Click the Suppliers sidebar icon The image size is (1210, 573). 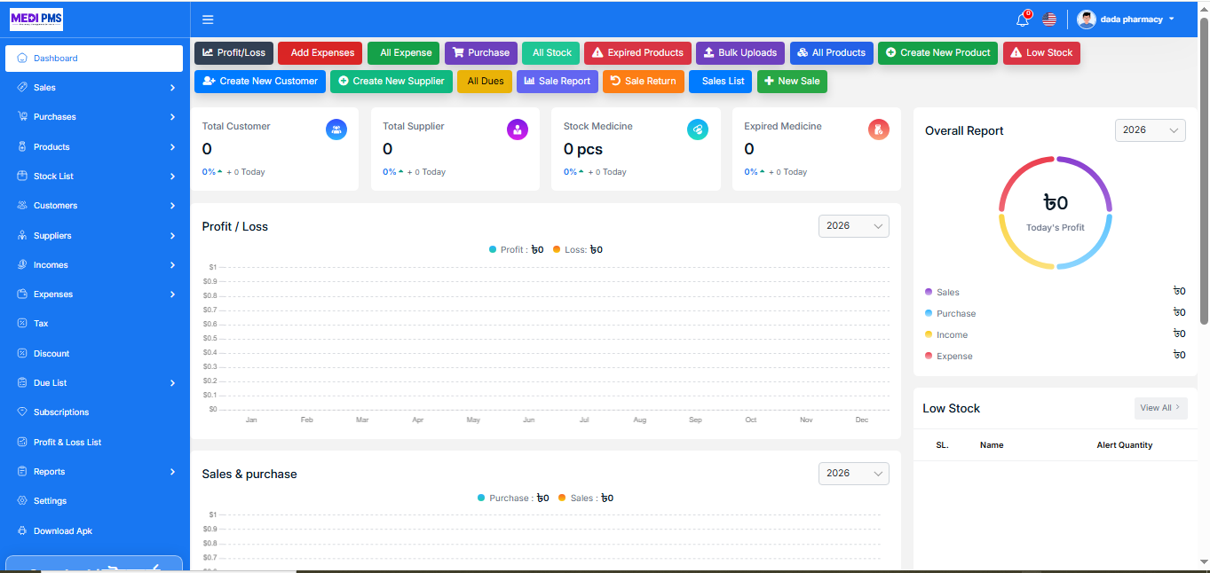[22, 236]
